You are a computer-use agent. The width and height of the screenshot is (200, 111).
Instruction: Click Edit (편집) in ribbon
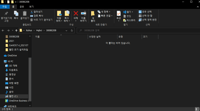coord(127,16)
